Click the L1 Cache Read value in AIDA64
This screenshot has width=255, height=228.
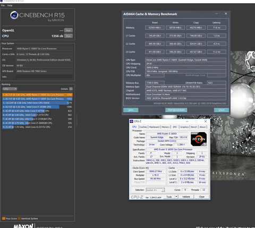pos(155,36)
